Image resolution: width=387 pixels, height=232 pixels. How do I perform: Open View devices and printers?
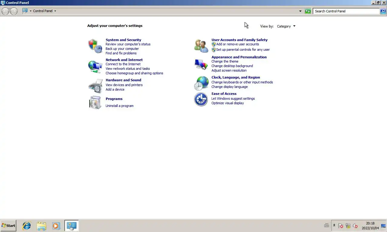tap(124, 85)
